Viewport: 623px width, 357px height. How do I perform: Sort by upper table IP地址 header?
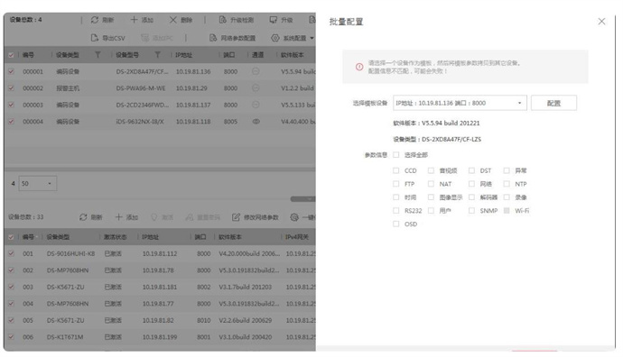pos(183,55)
